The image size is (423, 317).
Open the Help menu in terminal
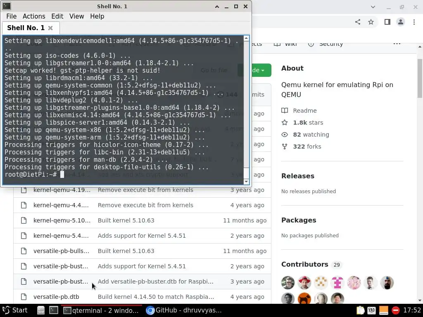pyautogui.click(x=97, y=16)
